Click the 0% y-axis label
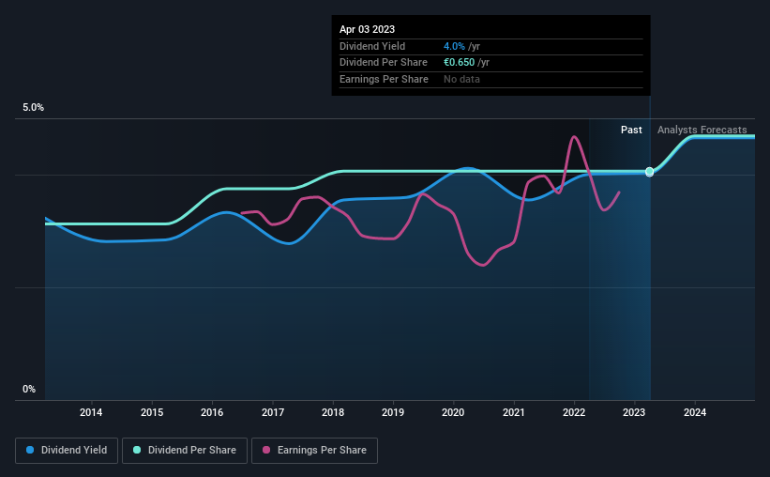This screenshot has height=477, width=770. coord(29,389)
